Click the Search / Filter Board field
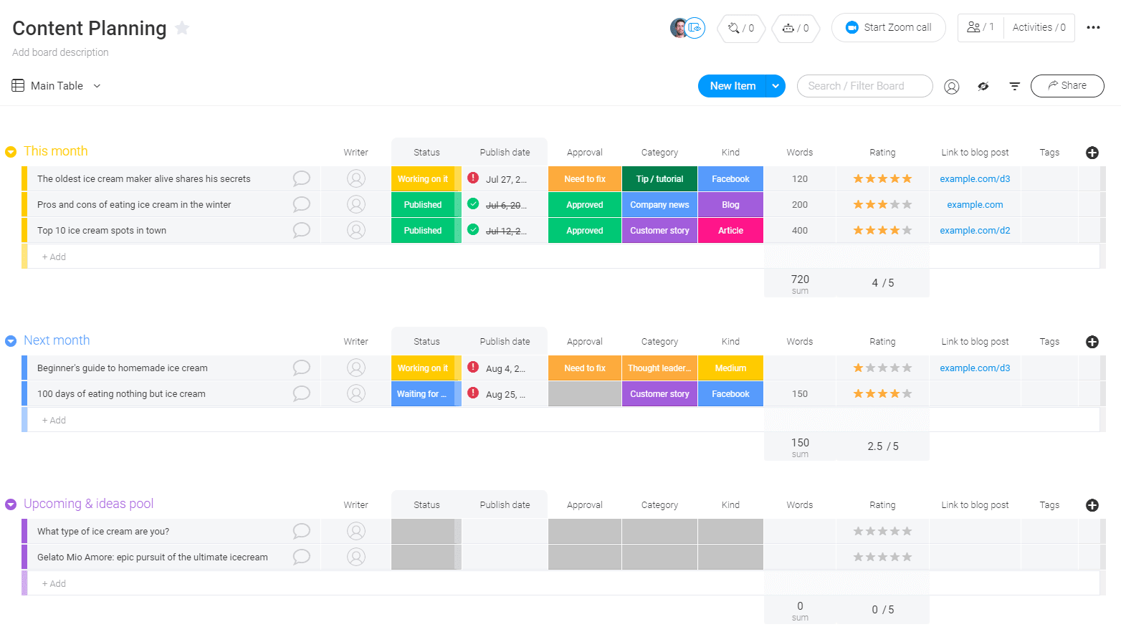The image size is (1121, 632). point(864,85)
